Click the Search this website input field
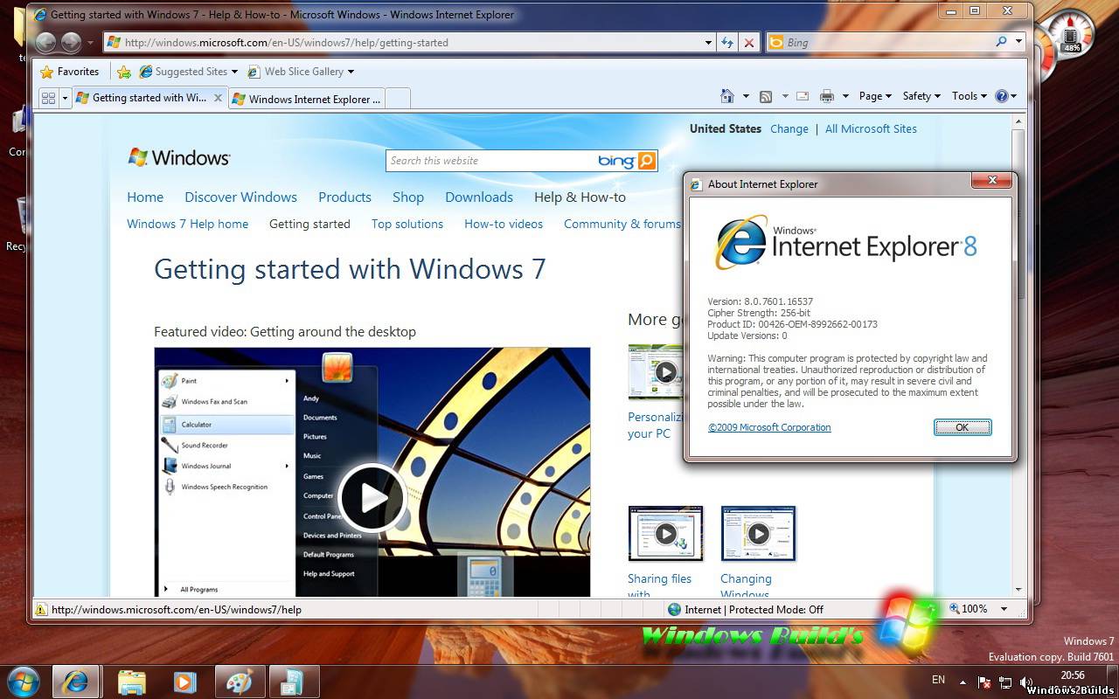This screenshot has height=699, width=1119. (492, 161)
